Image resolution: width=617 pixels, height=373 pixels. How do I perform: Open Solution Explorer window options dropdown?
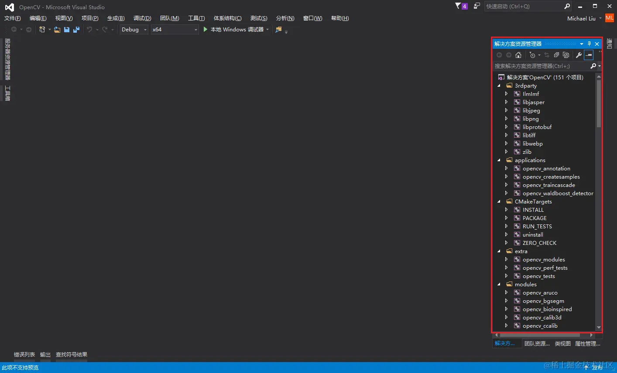click(x=581, y=44)
